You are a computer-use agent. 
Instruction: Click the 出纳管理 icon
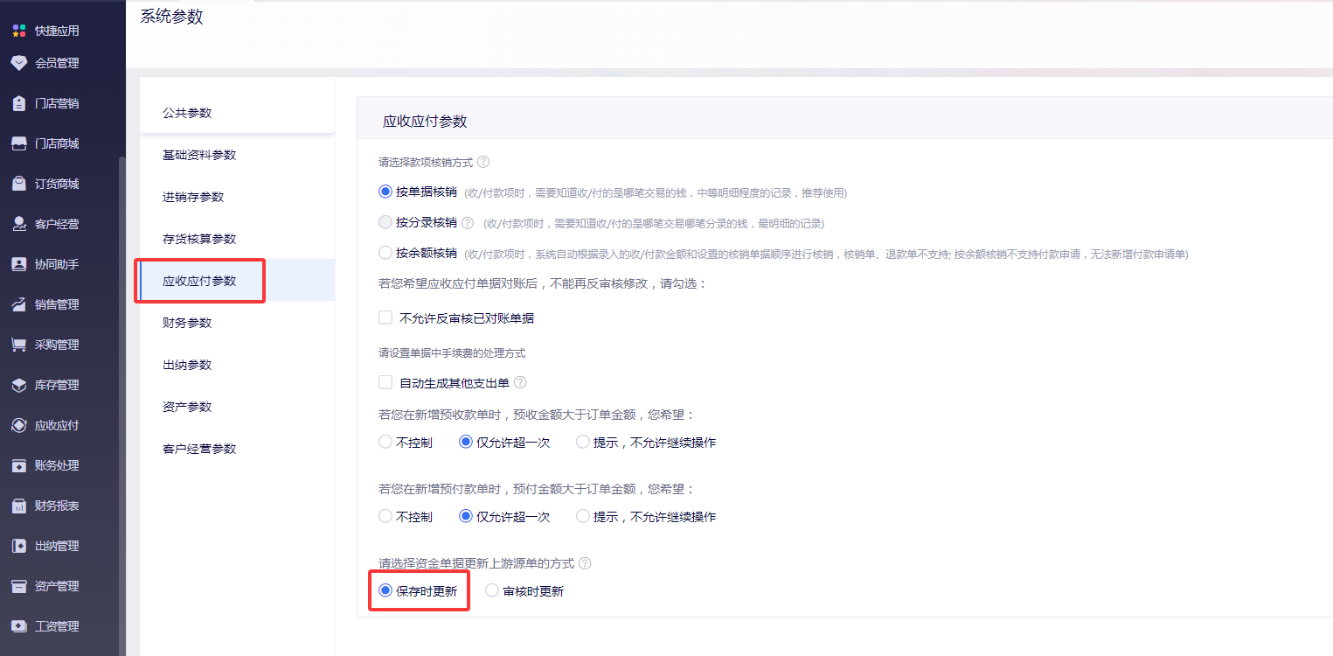[x=19, y=546]
